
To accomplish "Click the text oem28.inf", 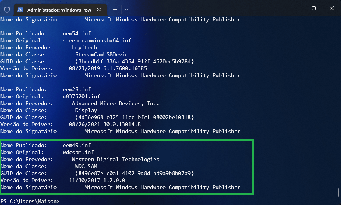I will [77, 90].
